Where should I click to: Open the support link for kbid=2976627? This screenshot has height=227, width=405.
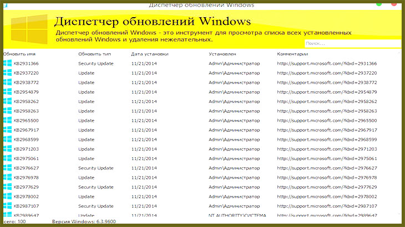tap(327, 168)
